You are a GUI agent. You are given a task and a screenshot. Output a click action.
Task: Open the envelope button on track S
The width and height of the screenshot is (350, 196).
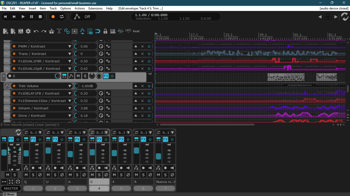(x=71, y=76)
